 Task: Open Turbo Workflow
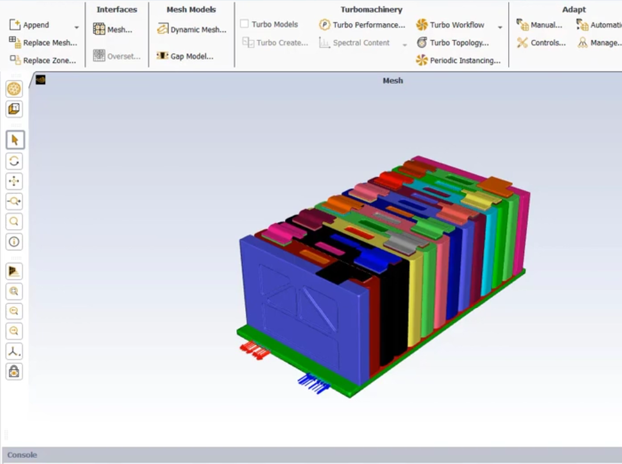click(450, 24)
